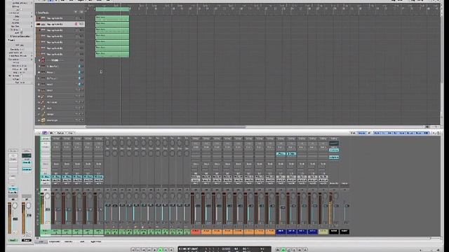Open the View menu in the mixer toolbar
Viewport: 449px width, 252px height.
pos(70,133)
